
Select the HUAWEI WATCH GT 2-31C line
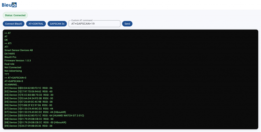44,115
